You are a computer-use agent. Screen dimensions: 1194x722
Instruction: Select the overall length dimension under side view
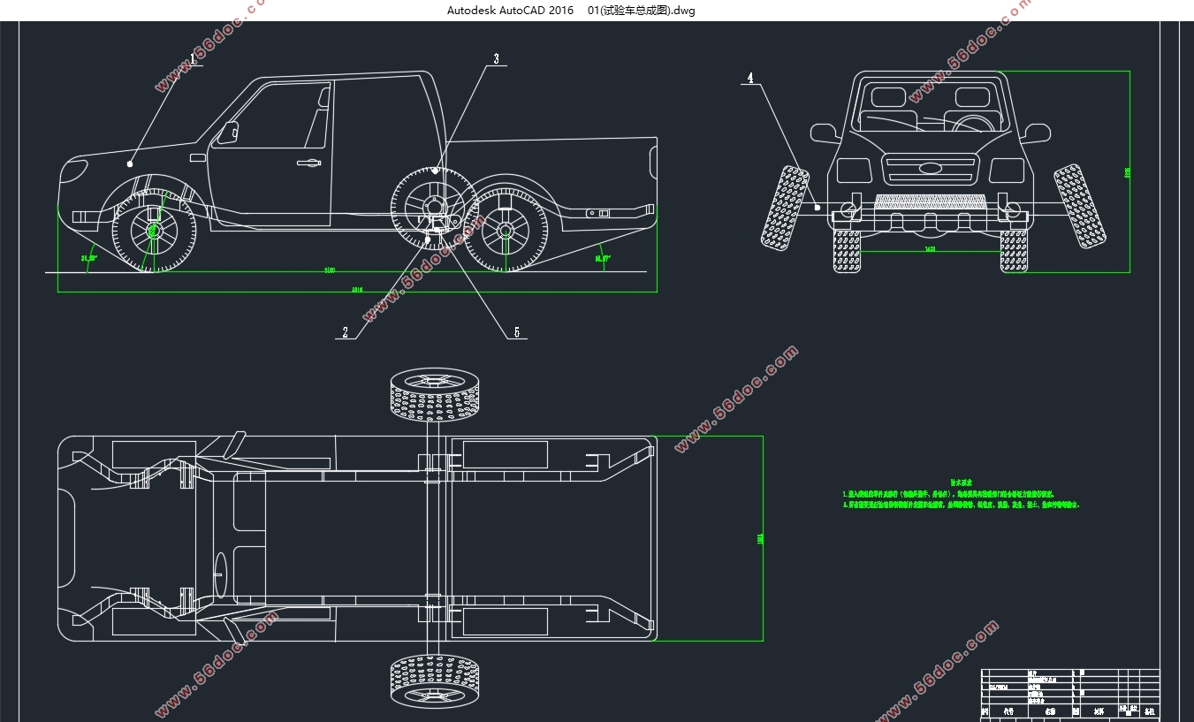coord(357,290)
